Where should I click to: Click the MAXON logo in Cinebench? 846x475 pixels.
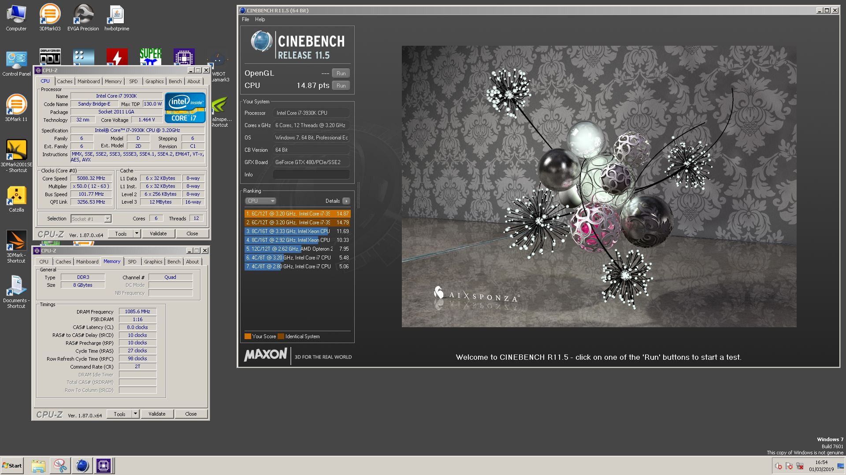(265, 354)
